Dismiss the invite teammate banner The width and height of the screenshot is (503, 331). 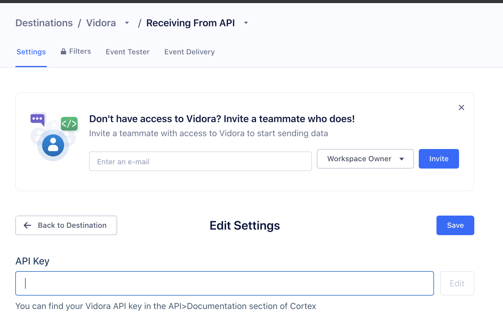pos(461,107)
